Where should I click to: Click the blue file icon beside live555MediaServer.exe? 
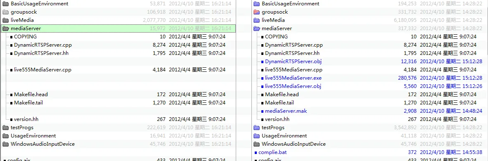pyautogui.click(x=263, y=78)
